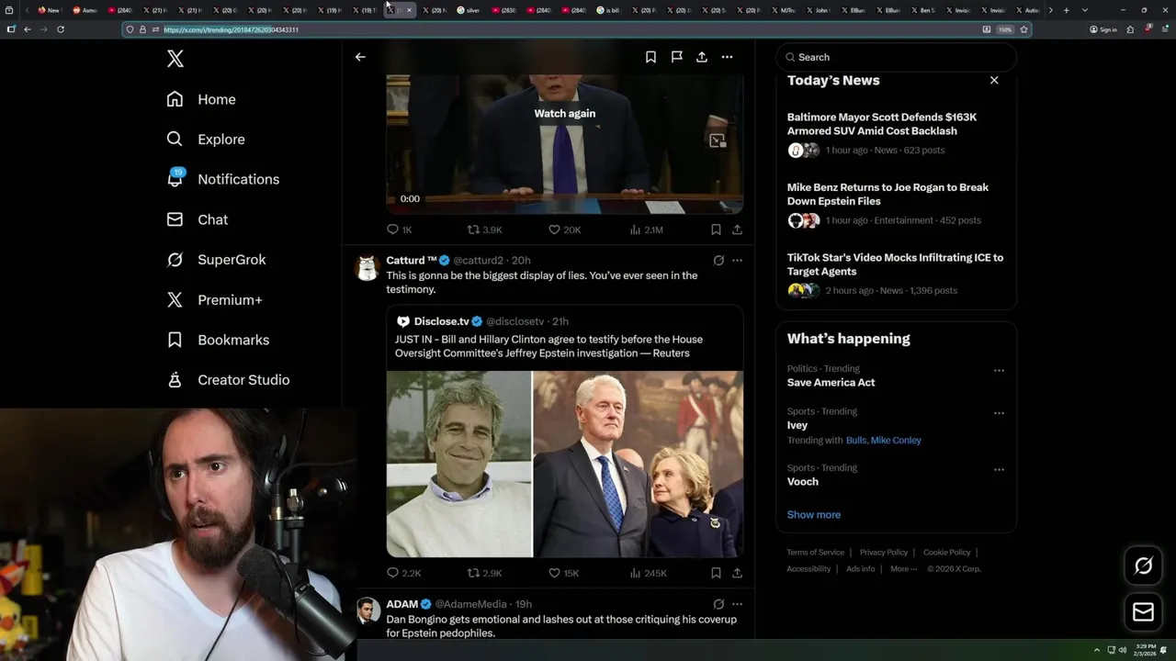Bookmark Catturd's post with 245K views
Viewport: 1176px width, 661px height.
pyautogui.click(x=716, y=573)
